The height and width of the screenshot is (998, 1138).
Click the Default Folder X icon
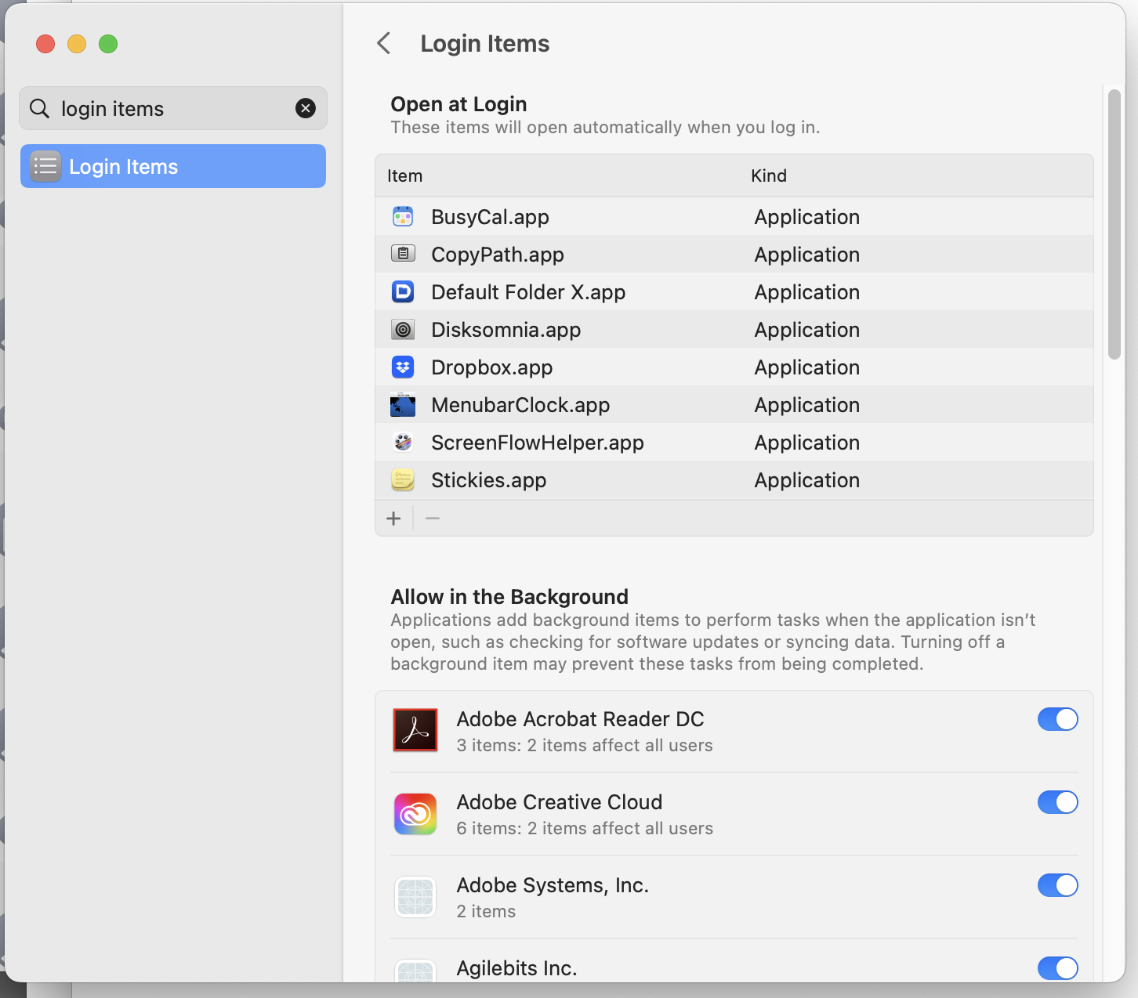403,292
